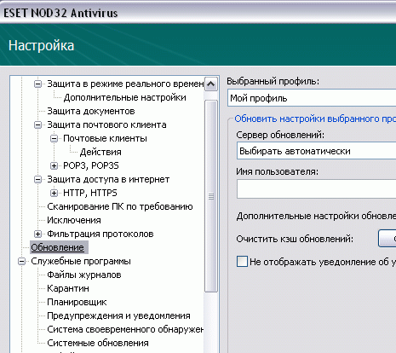Open the Сервер обновлений combo box

click(x=316, y=151)
